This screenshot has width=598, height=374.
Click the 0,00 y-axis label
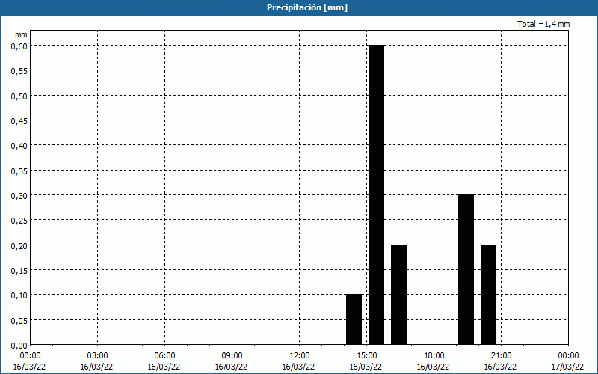19,346
